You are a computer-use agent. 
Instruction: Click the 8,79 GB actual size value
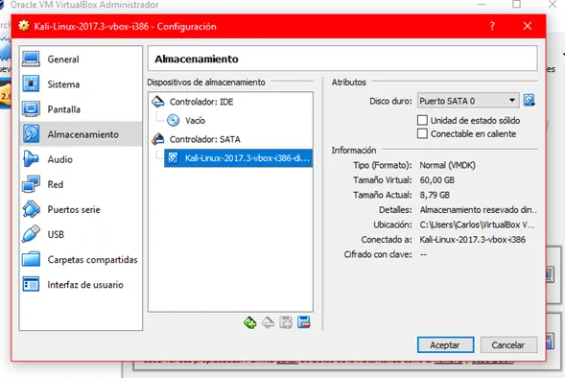pyautogui.click(x=435, y=195)
